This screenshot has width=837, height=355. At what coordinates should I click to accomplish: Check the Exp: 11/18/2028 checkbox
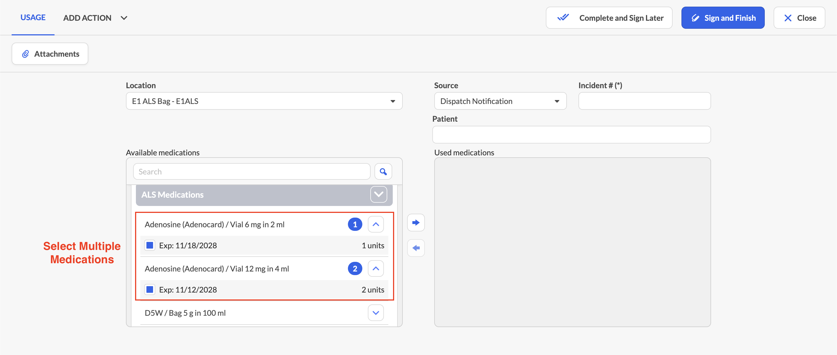click(x=149, y=245)
